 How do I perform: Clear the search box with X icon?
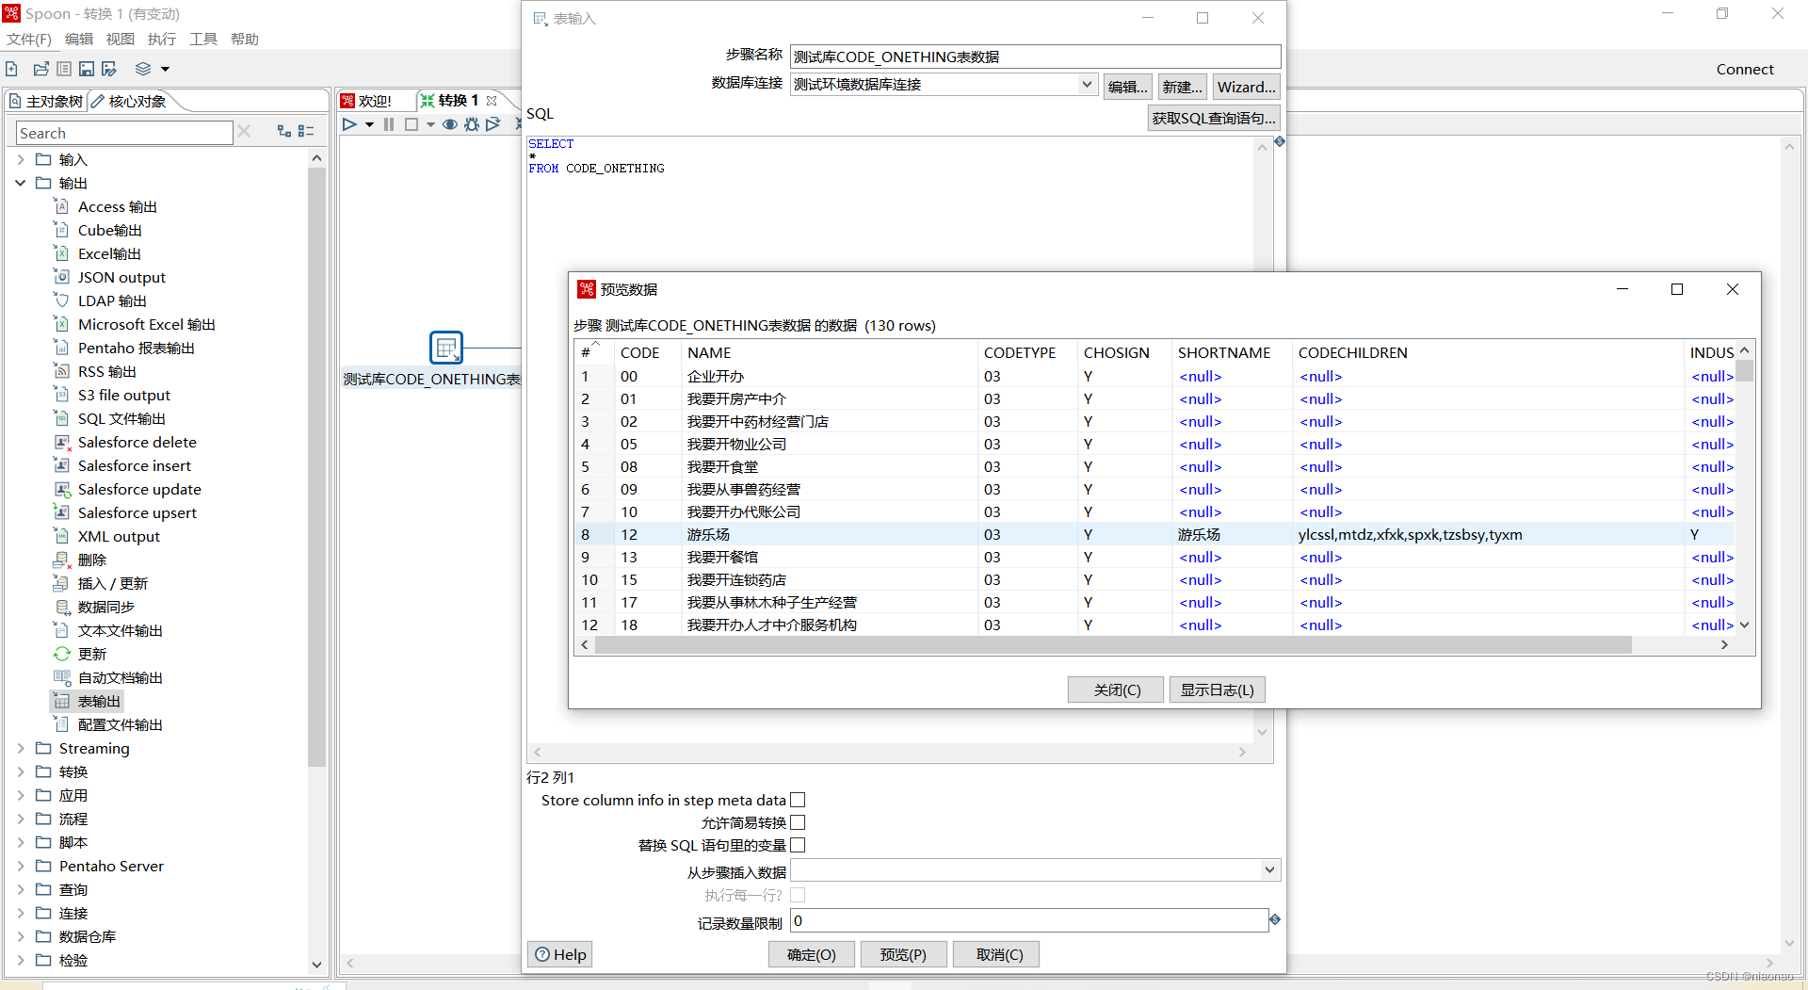click(244, 132)
